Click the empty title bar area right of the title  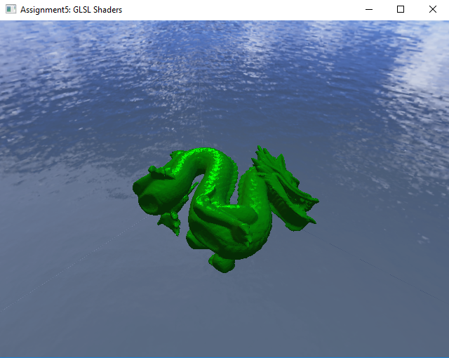point(246,10)
